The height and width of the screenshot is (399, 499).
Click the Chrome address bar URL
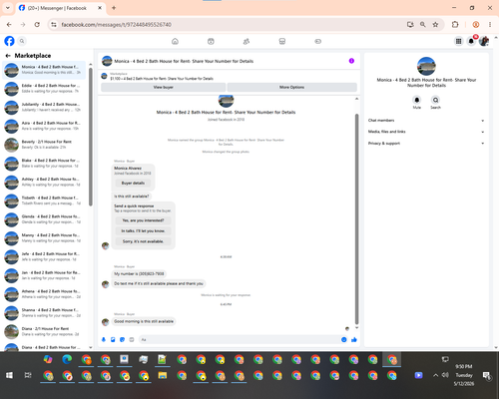point(117,25)
